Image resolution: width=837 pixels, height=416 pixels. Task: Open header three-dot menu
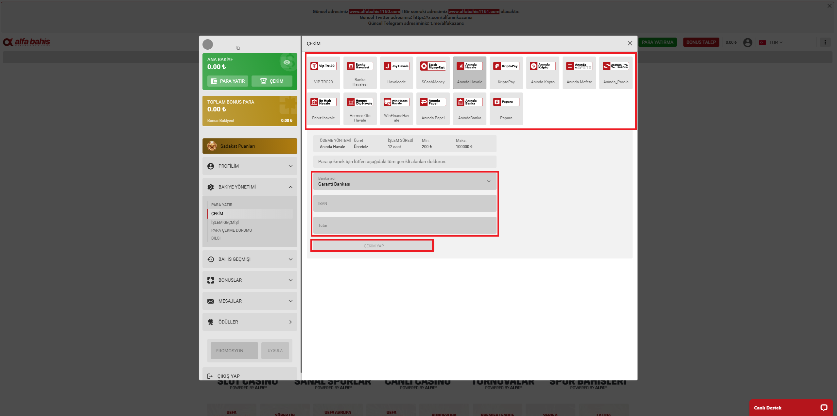825,42
